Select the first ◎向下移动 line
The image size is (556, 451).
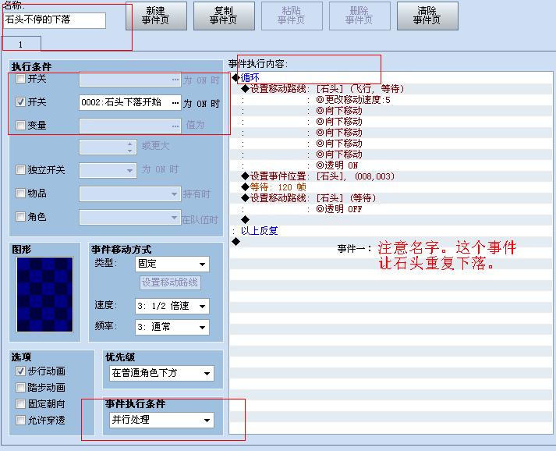[391, 111]
